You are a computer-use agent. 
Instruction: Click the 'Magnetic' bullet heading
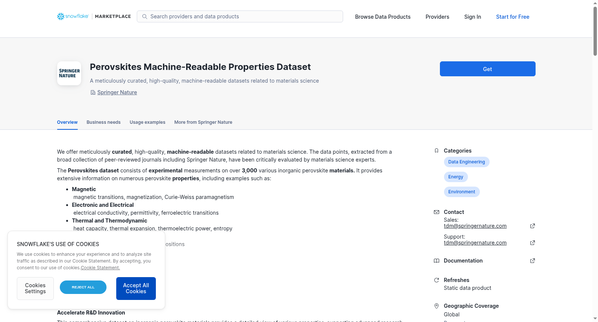[x=84, y=189]
